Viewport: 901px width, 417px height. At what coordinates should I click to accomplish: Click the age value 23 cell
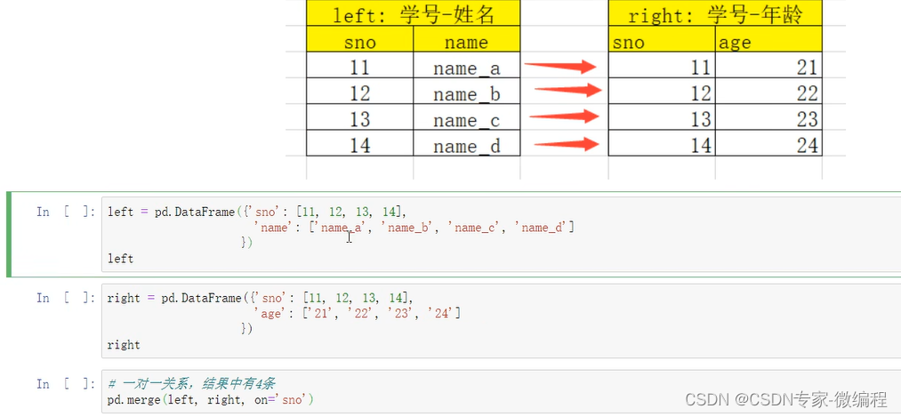click(768, 117)
